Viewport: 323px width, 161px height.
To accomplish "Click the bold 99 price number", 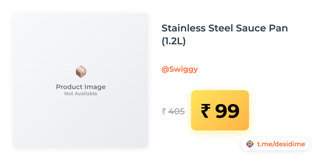I will [x=227, y=111].
